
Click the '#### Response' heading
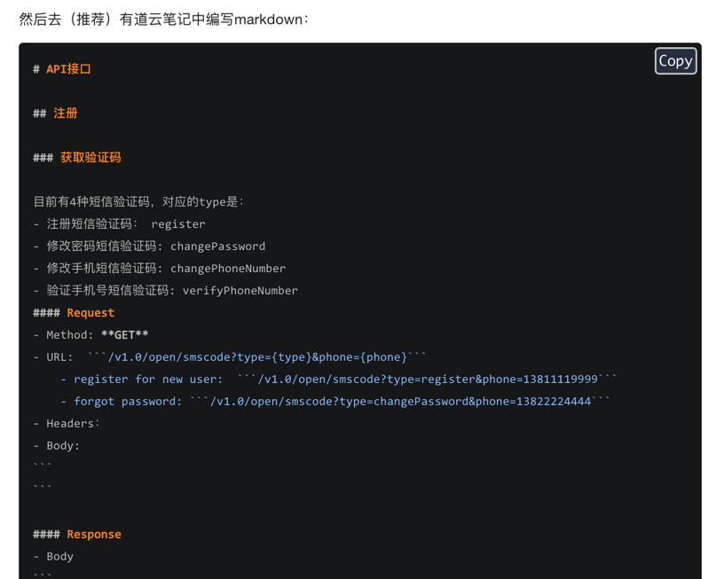click(77, 535)
